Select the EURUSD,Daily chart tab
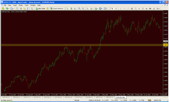Screen dimensions: 169x102 tap(121, 97)
